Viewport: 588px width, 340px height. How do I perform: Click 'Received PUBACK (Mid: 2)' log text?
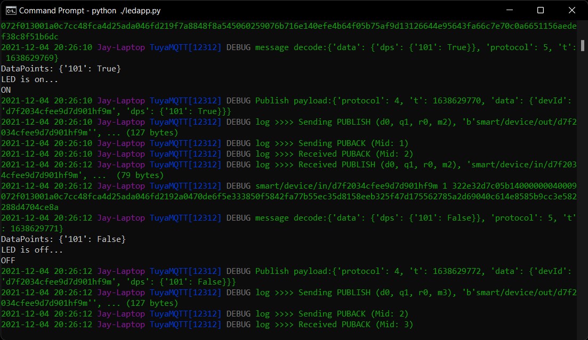(x=356, y=153)
